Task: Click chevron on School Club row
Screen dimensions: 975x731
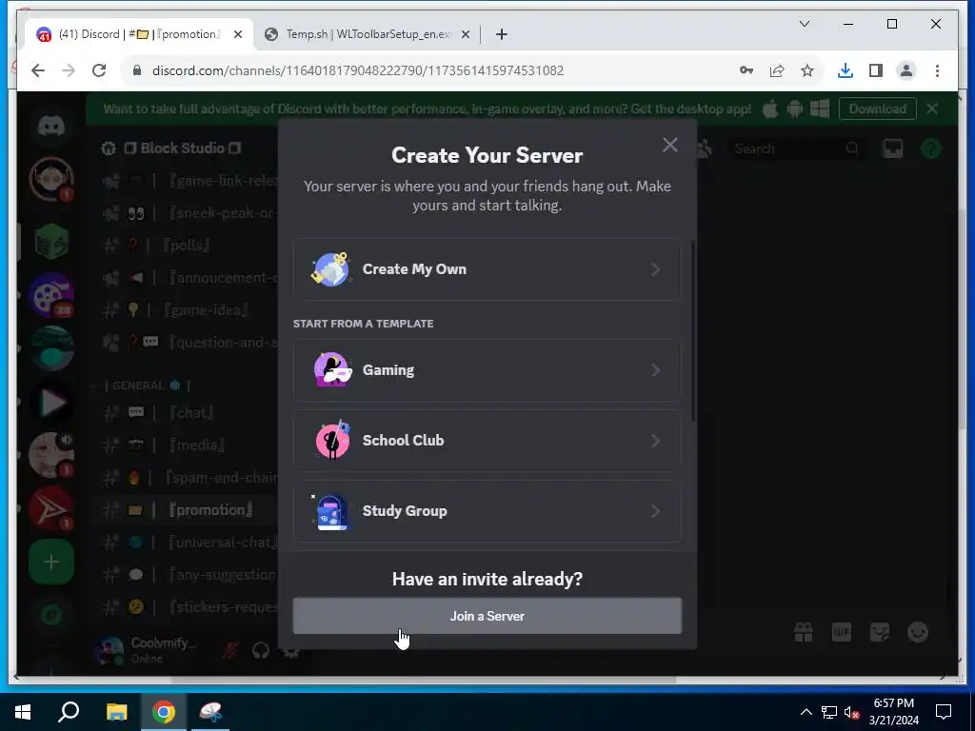Action: point(655,441)
